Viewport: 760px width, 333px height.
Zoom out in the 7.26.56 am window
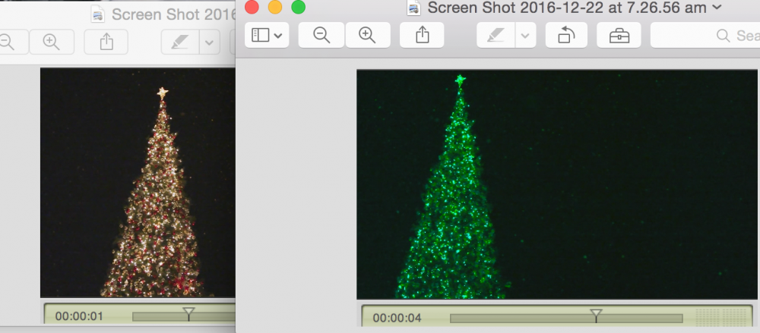click(x=321, y=35)
